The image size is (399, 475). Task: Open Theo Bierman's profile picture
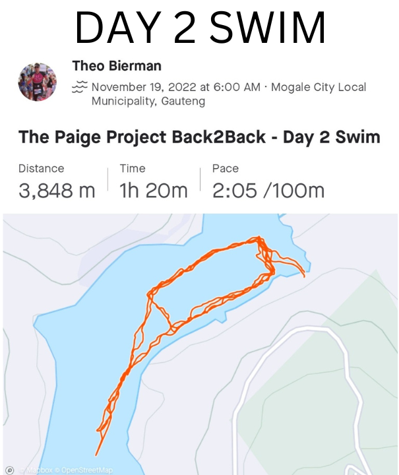[x=37, y=82]
